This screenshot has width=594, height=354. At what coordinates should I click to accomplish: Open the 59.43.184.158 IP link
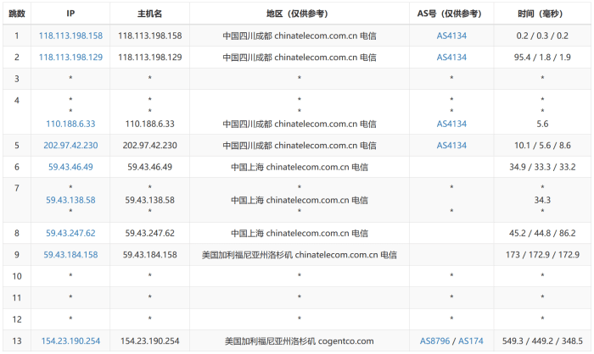pos(70,255)
